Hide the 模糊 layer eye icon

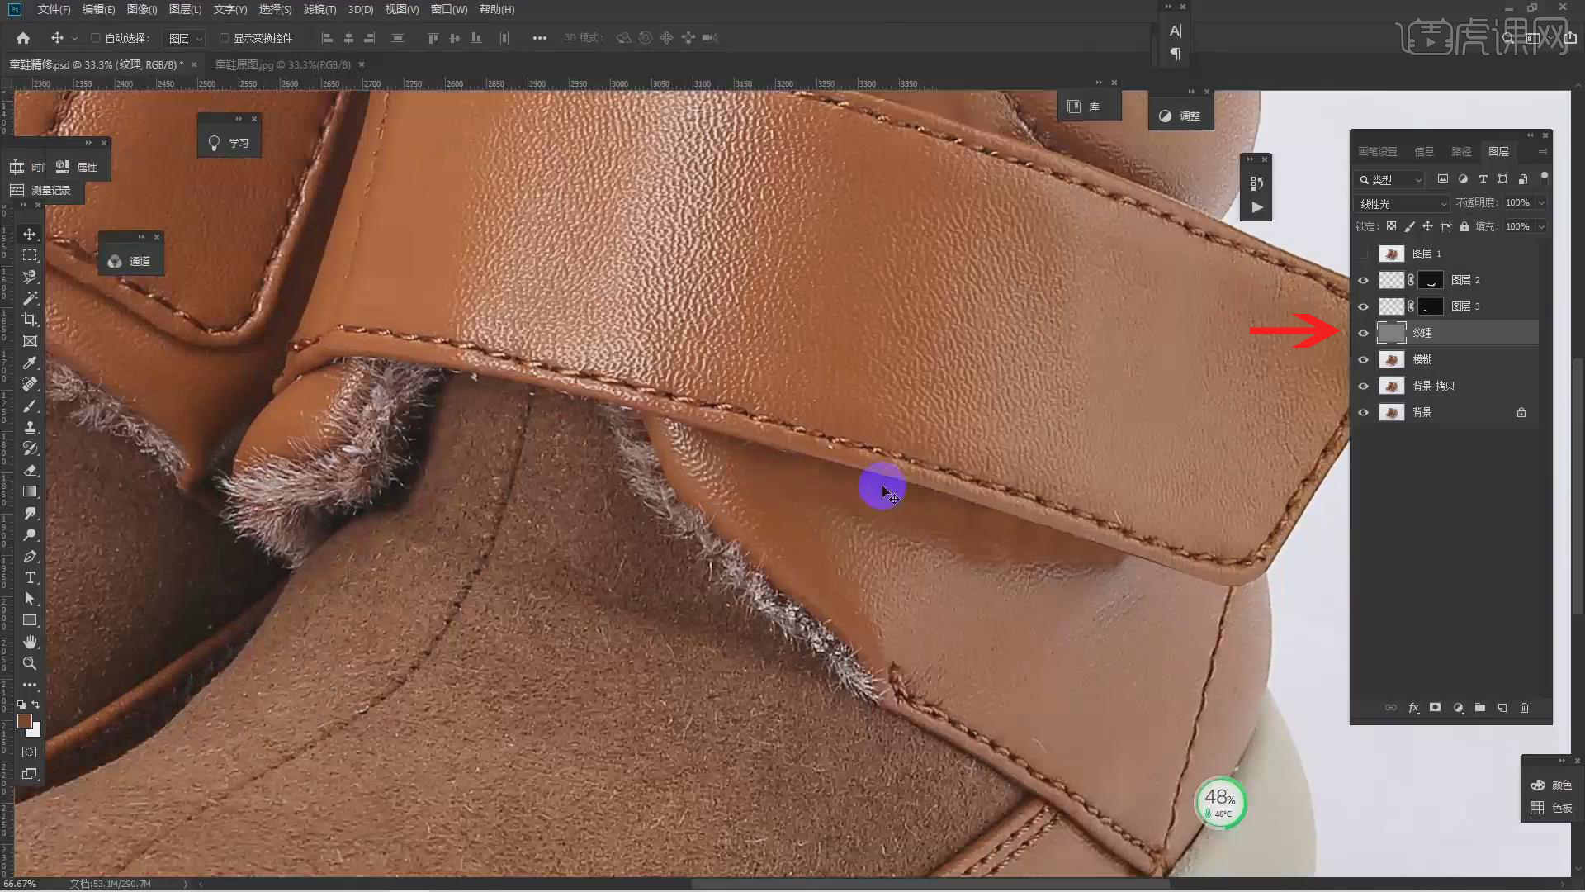point(1363,359)
